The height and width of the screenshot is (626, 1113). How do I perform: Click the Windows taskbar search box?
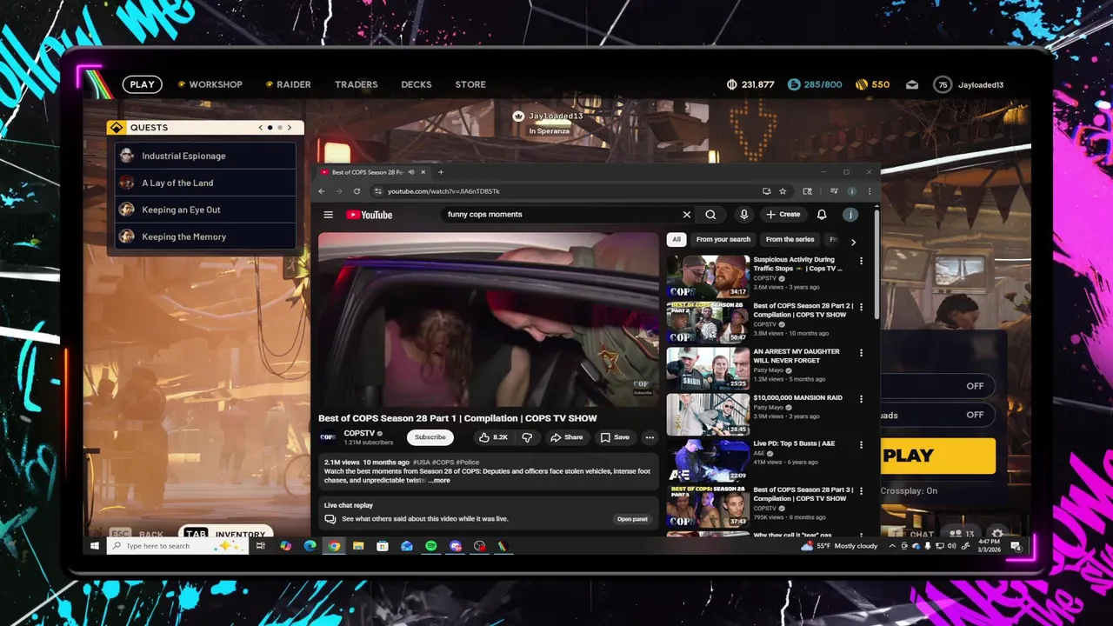[x=176, y=546]
